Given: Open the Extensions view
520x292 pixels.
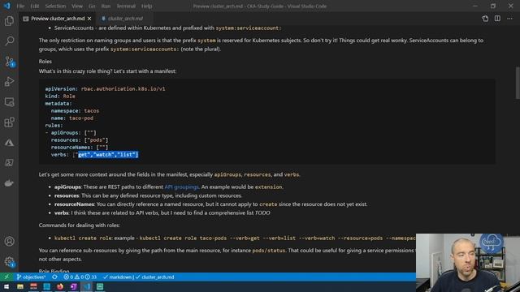Looking at the screenshot, I should coord(9,122).
